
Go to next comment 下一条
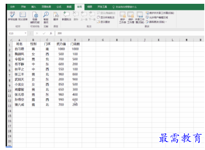tap(92, 16)
